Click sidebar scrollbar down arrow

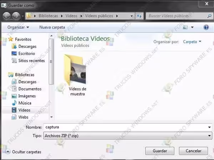(51, 117)
